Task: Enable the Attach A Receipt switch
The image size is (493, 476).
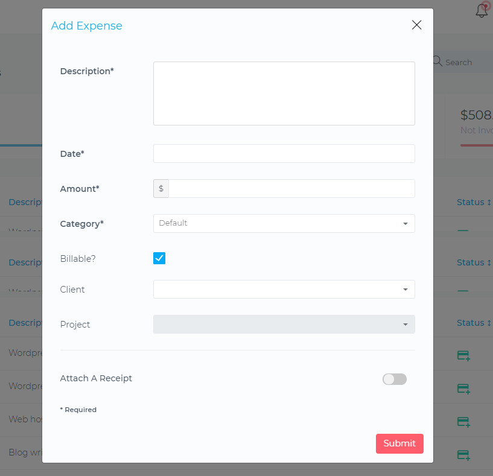Action: coord(395,379)
